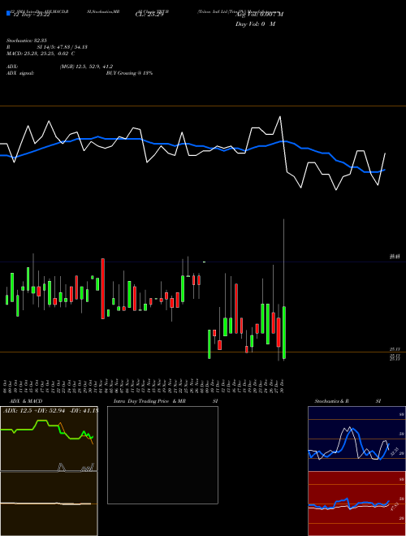Select the '12 Day = 25.22' label
This screenshot has height=536, width=406.
(32, 15)
